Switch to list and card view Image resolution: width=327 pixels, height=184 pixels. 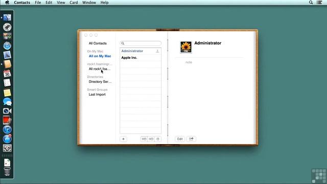pyautogui.click(x=151, y=139)
